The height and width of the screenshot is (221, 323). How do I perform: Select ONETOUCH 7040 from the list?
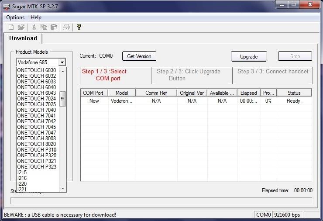38,110
